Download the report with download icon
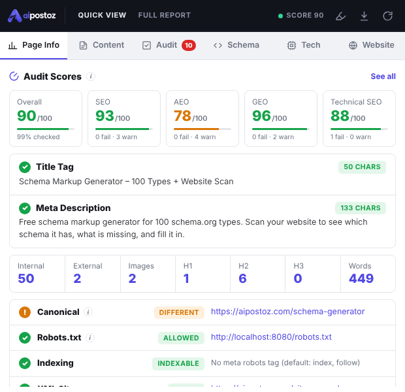The image size is (405, 392). pos(364,16)
